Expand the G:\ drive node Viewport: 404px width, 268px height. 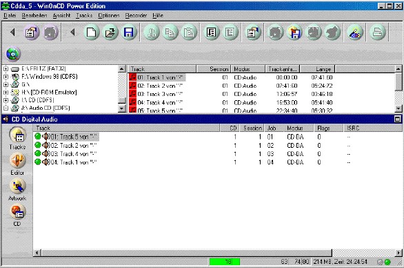tap(6, 84)
